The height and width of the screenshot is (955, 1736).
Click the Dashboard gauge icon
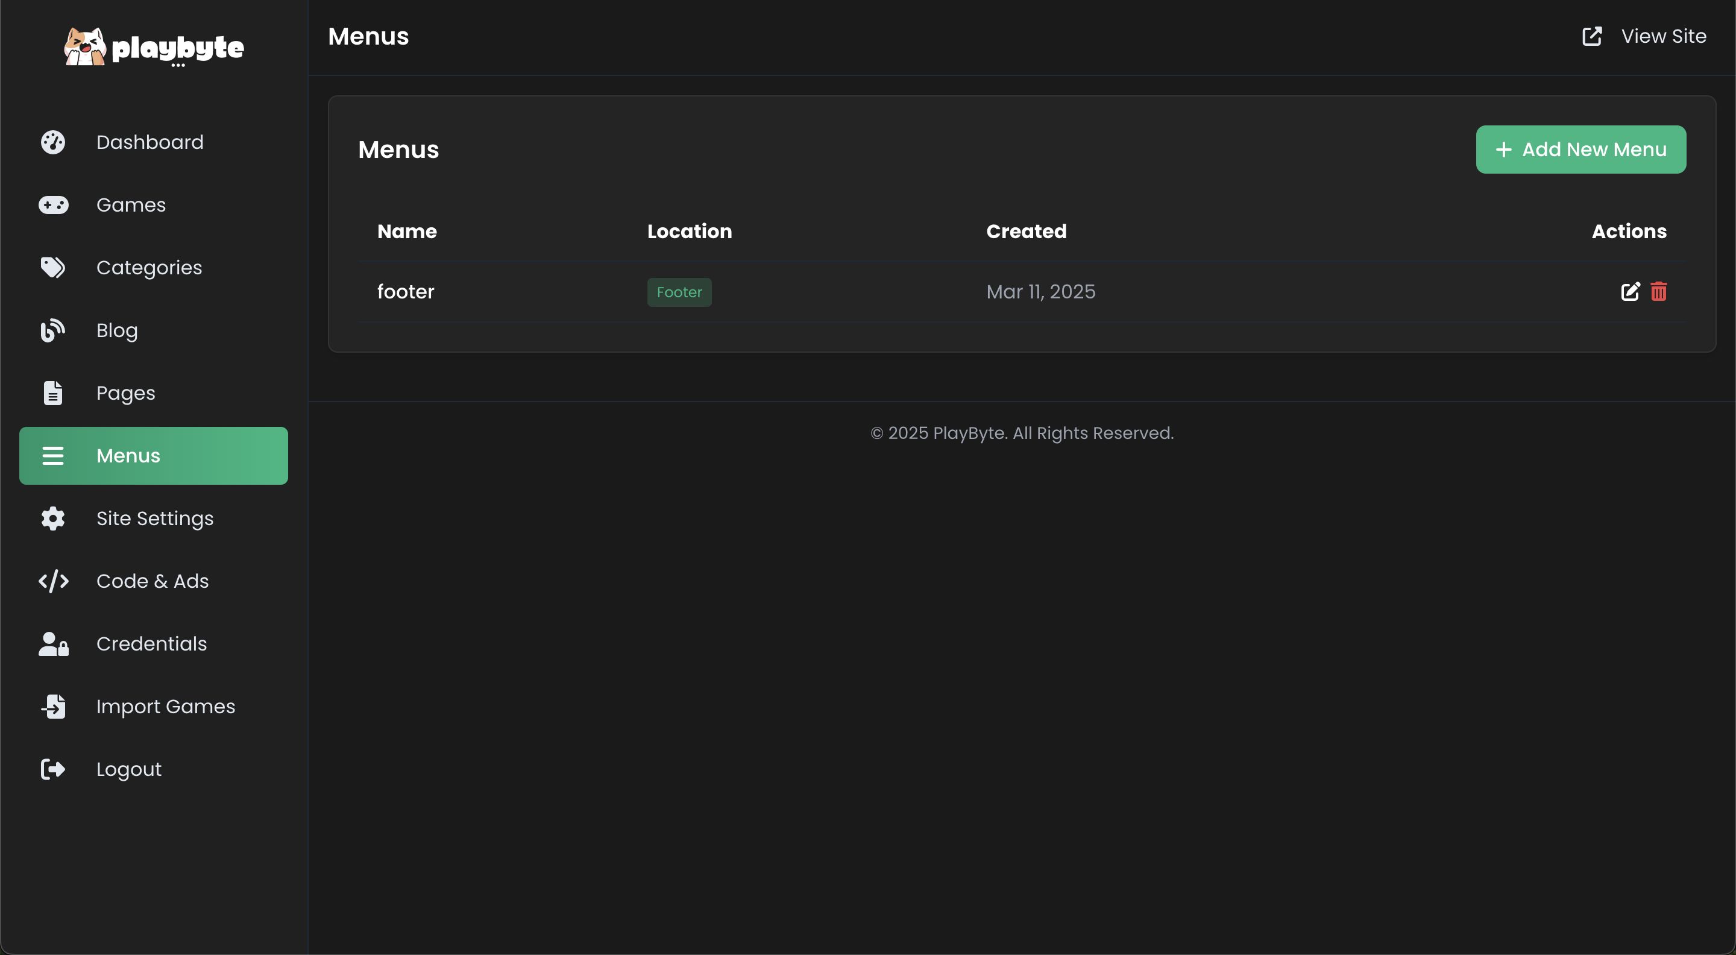[52, 142]
